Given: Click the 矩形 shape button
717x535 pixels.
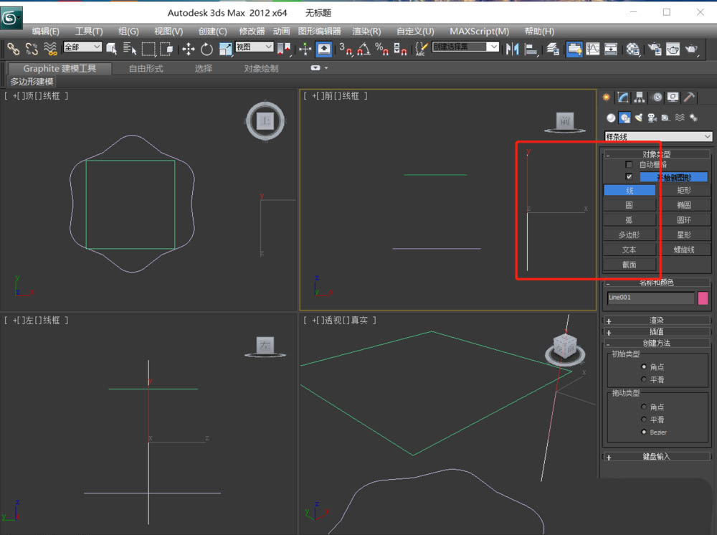Looking at the screenshot, I should pyautogui.click(x=683, y=191).
